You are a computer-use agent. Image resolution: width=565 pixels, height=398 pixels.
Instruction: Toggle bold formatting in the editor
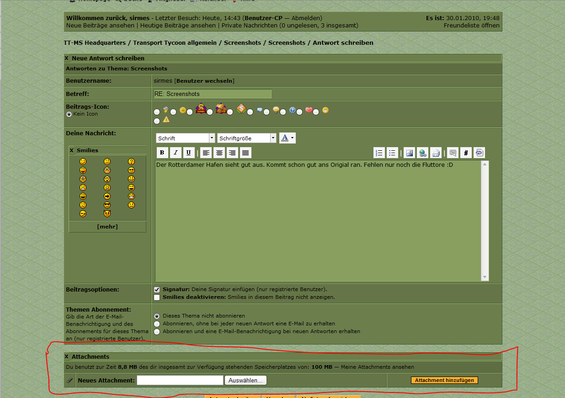162,153
